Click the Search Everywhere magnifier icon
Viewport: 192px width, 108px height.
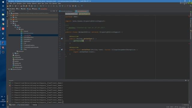pyautogui.click(x=191, y=6)
